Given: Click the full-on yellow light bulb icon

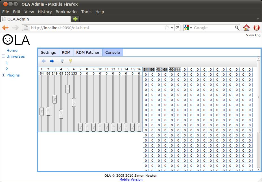Looking at the screenshot, I should click(71, 61).
